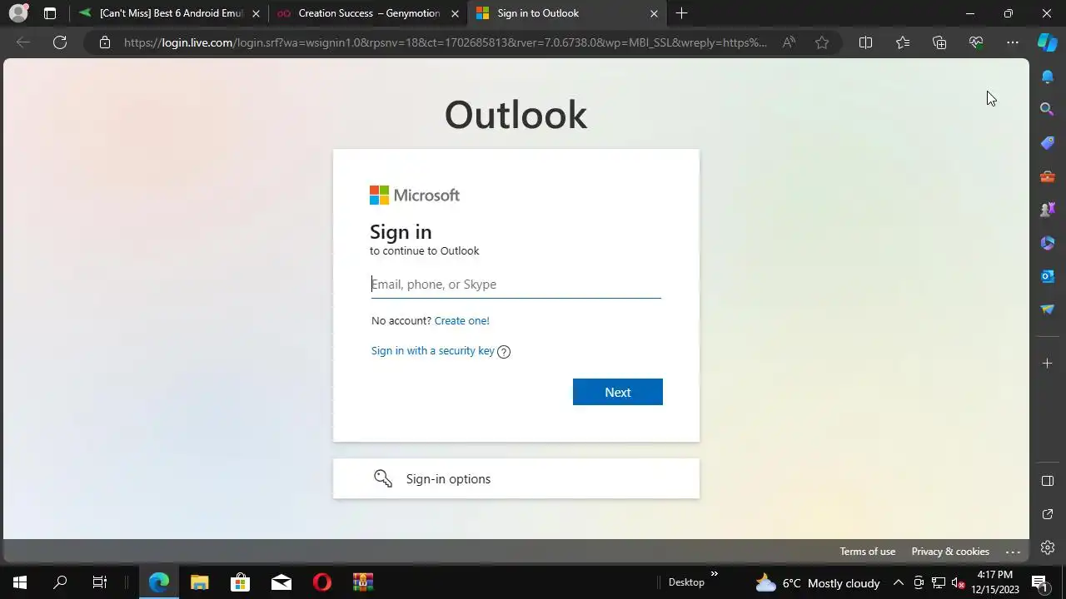Open the Edge profile avatar

pyautogui.click(x=17, y=13)
